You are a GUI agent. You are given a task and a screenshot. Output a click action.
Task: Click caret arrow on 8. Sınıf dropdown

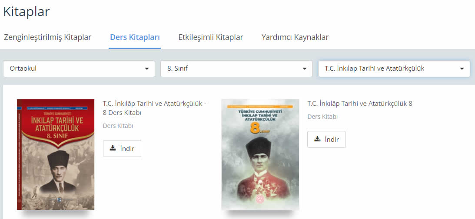[x=305, y=69]
